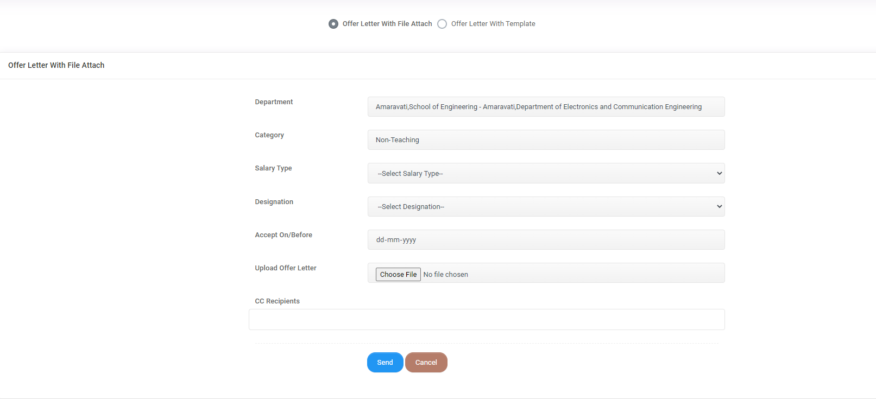Cancel the offer letter form
The height and width of the screenshot is (399, 876).
[426, 363]
